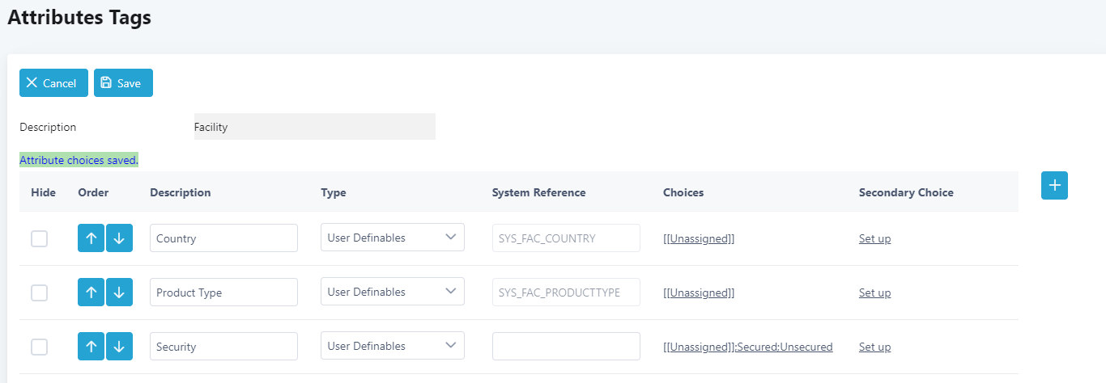The image size is (1106, 383).
Task: Move Security row up
Action: [91, 347]
